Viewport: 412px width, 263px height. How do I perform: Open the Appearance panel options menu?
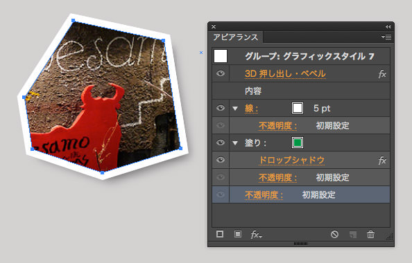[386, 37]
